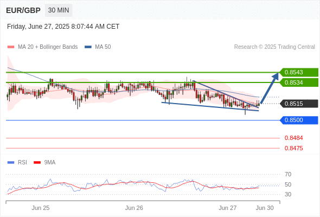Click the 0.8500 pivot price tag

[298, 120]
